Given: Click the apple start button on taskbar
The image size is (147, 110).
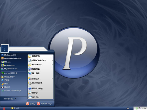Looking at the screenshot, I should (4, 108).
